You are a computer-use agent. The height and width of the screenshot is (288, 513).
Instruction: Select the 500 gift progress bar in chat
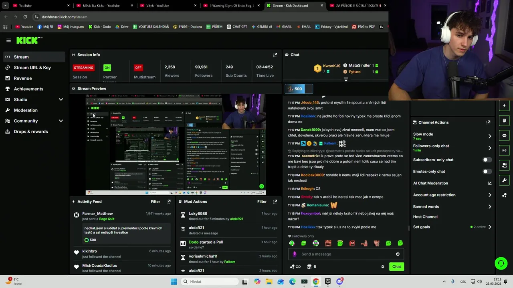tap(299, 89)
